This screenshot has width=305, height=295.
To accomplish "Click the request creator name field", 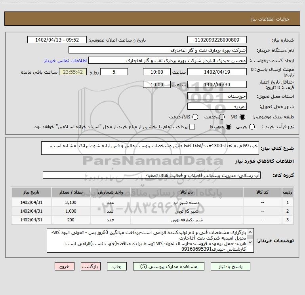I will click(x=168, y=61).
